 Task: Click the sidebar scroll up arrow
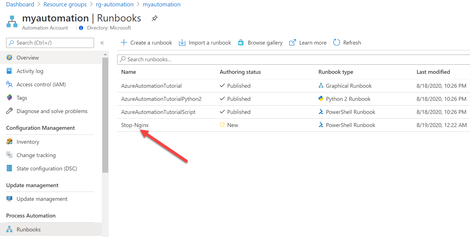click(x=105, y=54)
